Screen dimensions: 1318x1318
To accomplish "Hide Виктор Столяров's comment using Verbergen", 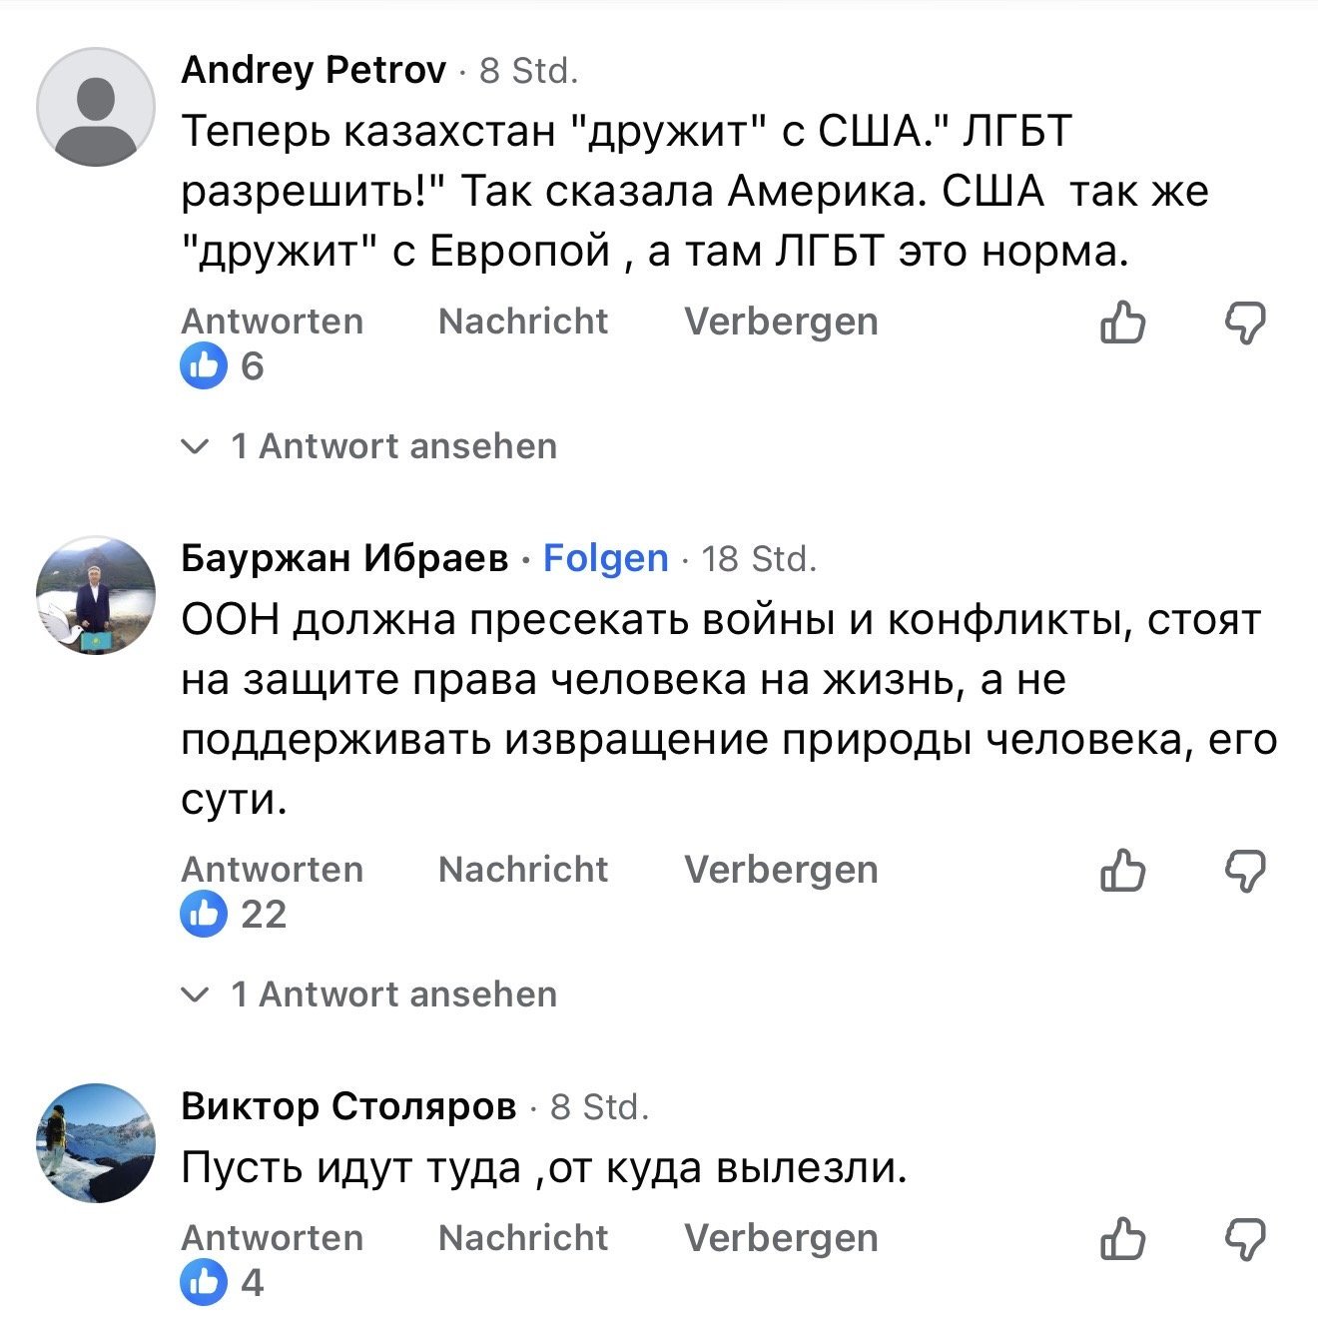I will 780,1238.
